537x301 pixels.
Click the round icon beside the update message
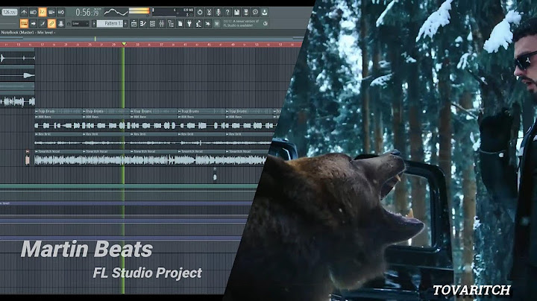coord(265,24)
